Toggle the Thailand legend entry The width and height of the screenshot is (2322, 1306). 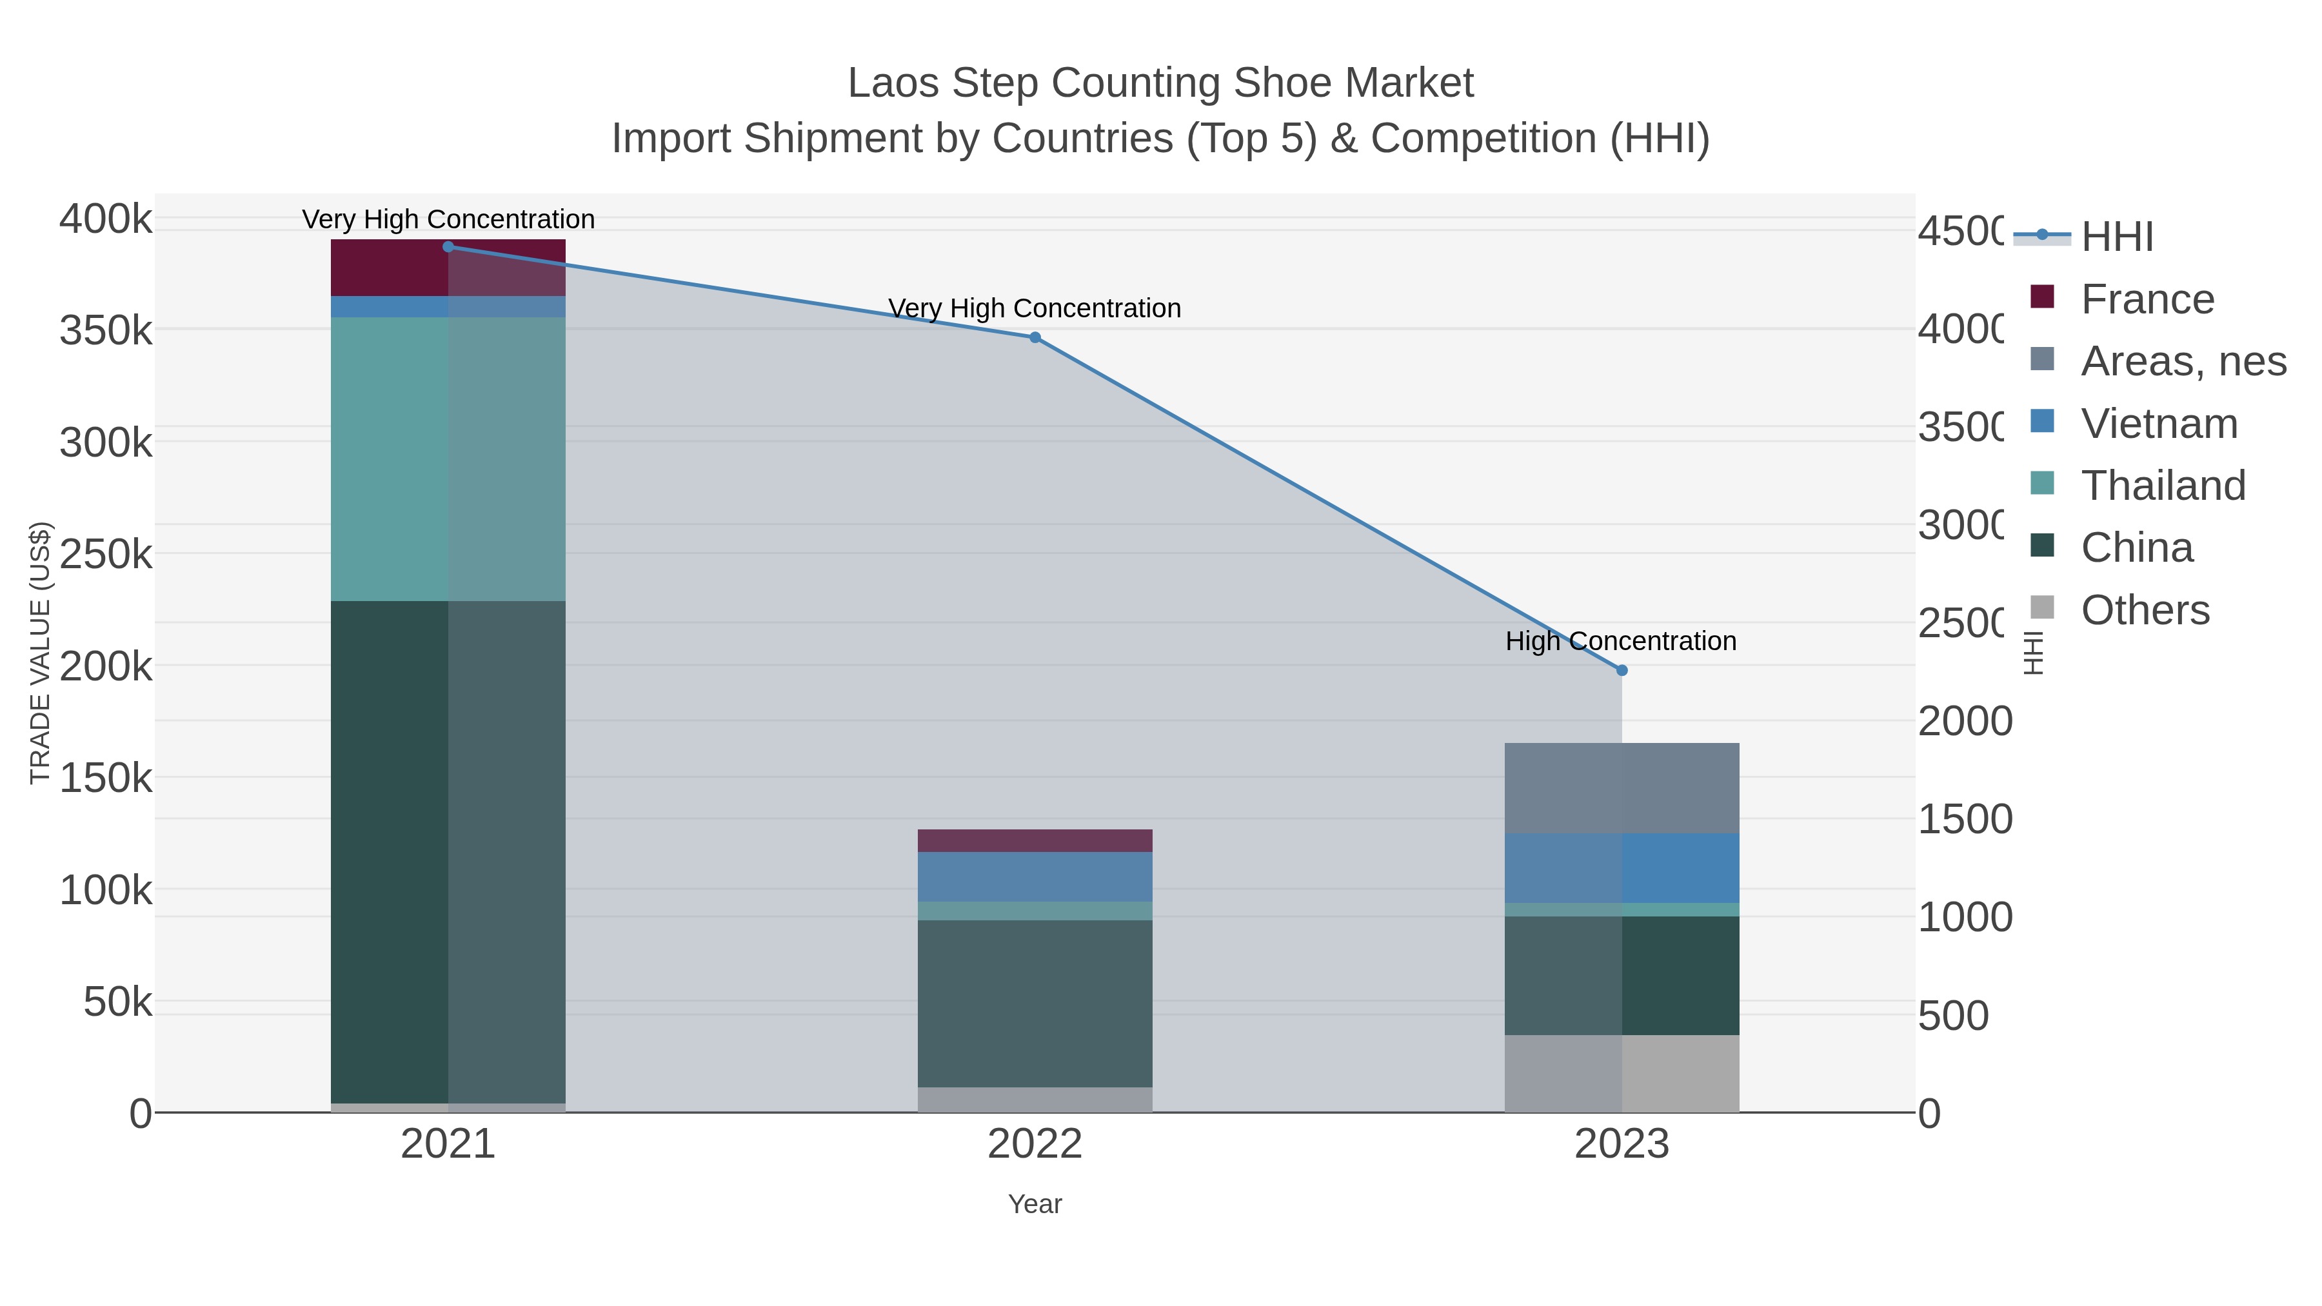pyautogui.click(x=2138, y=486)
